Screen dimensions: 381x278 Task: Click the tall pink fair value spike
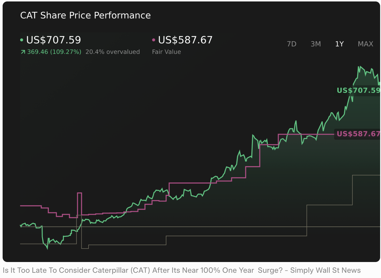(x=79, y=193)
